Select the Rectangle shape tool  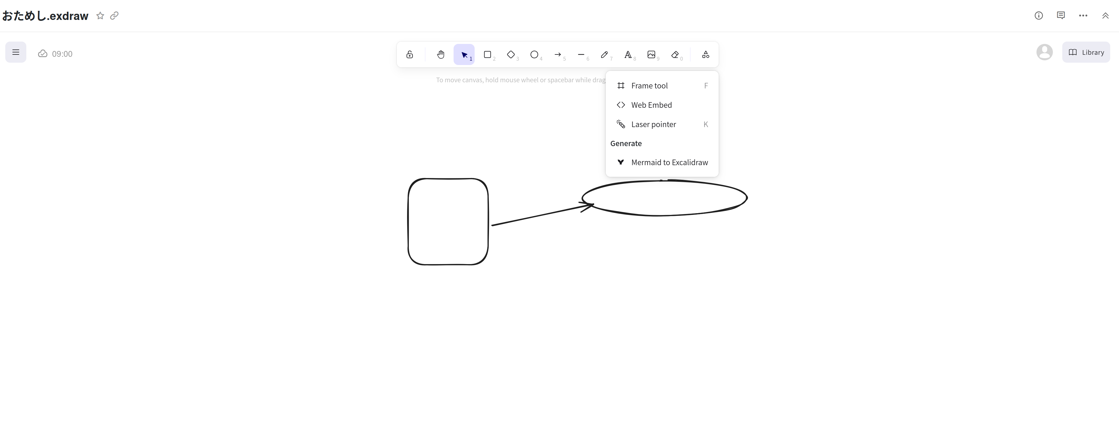[x=488, y=54]
